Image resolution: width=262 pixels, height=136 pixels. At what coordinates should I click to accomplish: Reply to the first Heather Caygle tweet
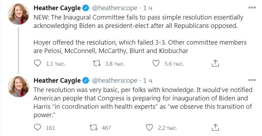point(37,63)
